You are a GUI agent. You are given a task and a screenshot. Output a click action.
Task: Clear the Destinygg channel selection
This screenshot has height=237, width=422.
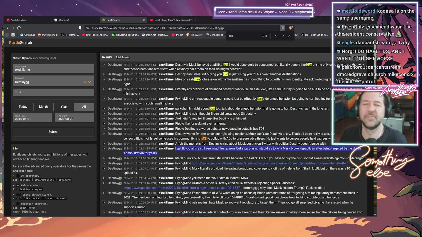point(85,82)
